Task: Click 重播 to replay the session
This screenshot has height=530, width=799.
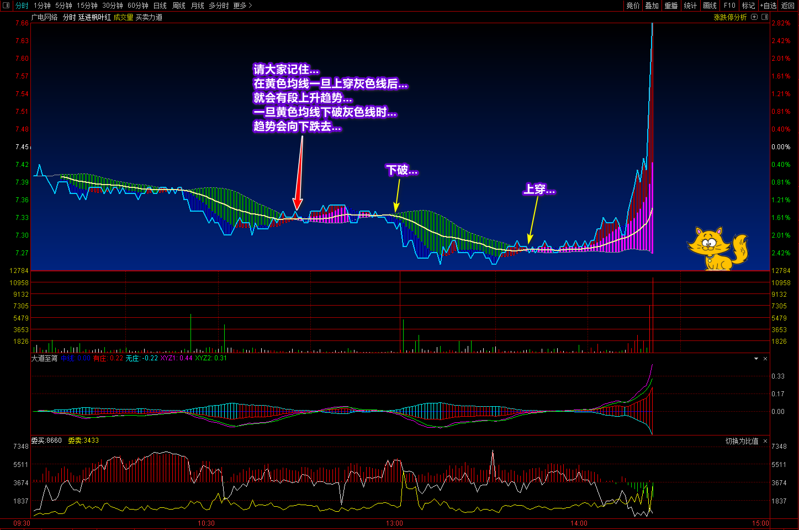Action: tap(671, 6)
